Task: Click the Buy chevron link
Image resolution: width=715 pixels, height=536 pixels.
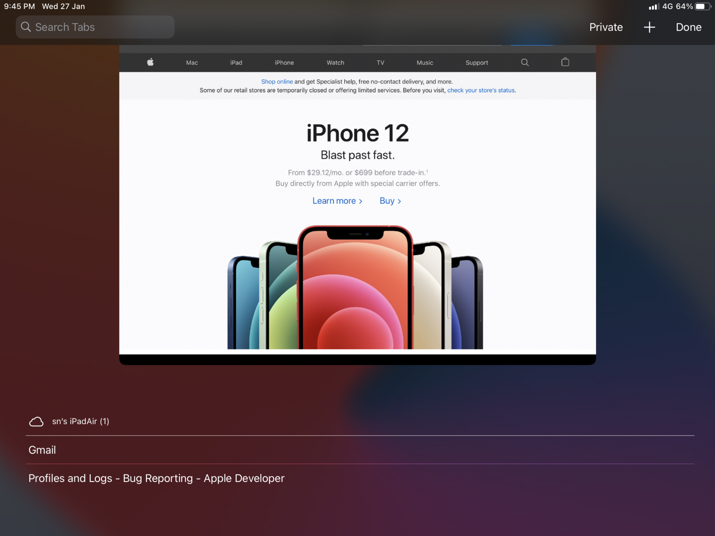Action: (390, 201)
